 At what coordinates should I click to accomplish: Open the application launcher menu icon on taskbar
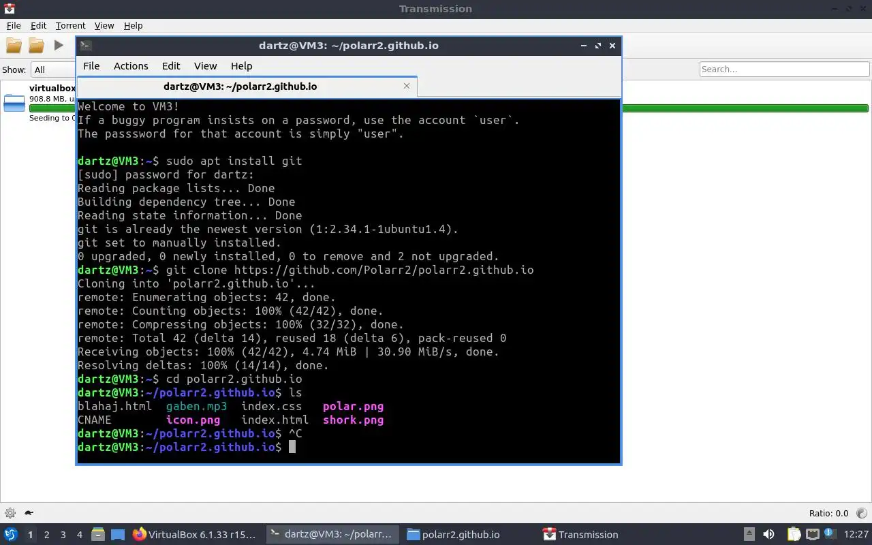point(11,535)
